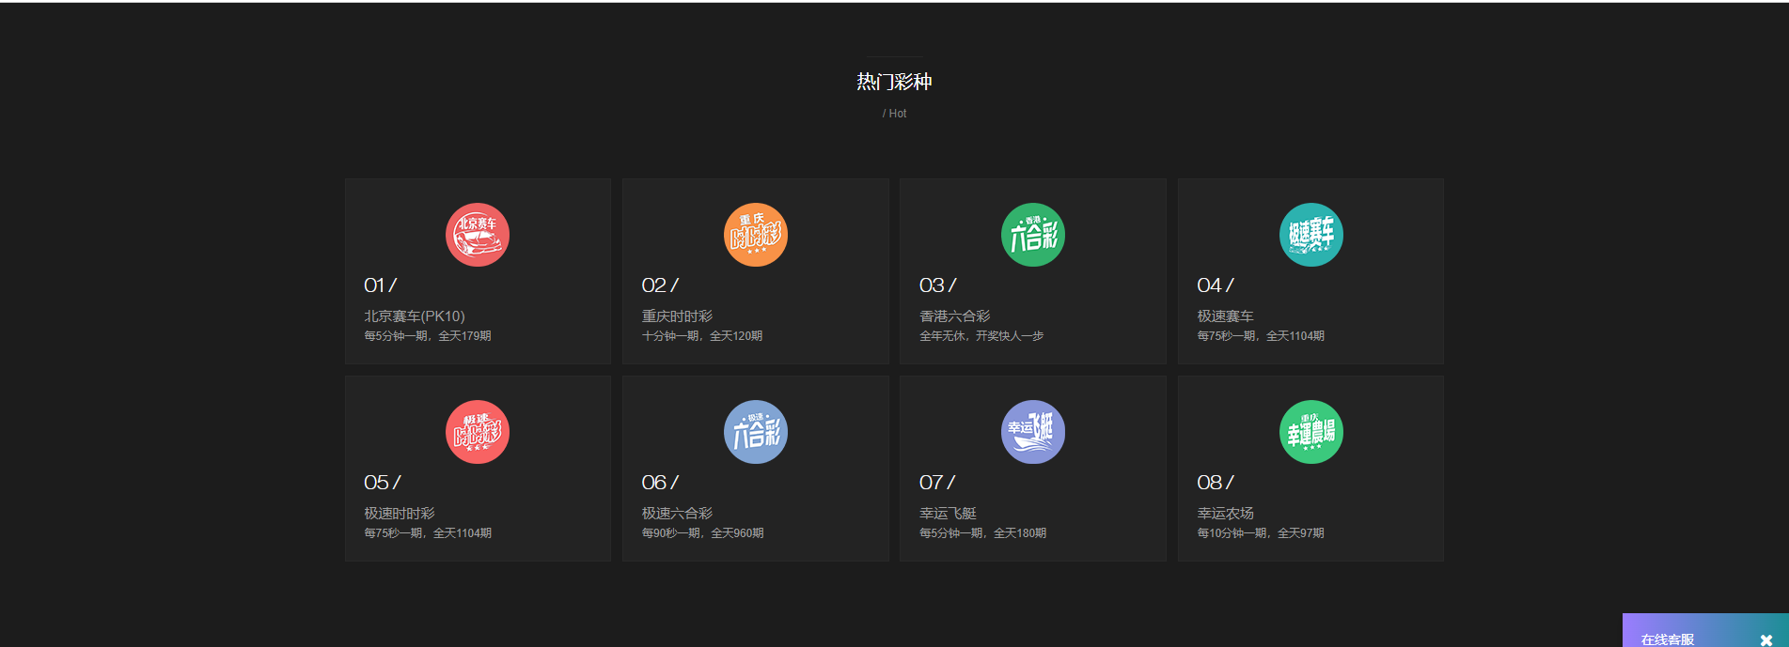Screen dimensions: 1789x647
Task: Click the 热门彩种 section heading
Action: click(894, 82)
